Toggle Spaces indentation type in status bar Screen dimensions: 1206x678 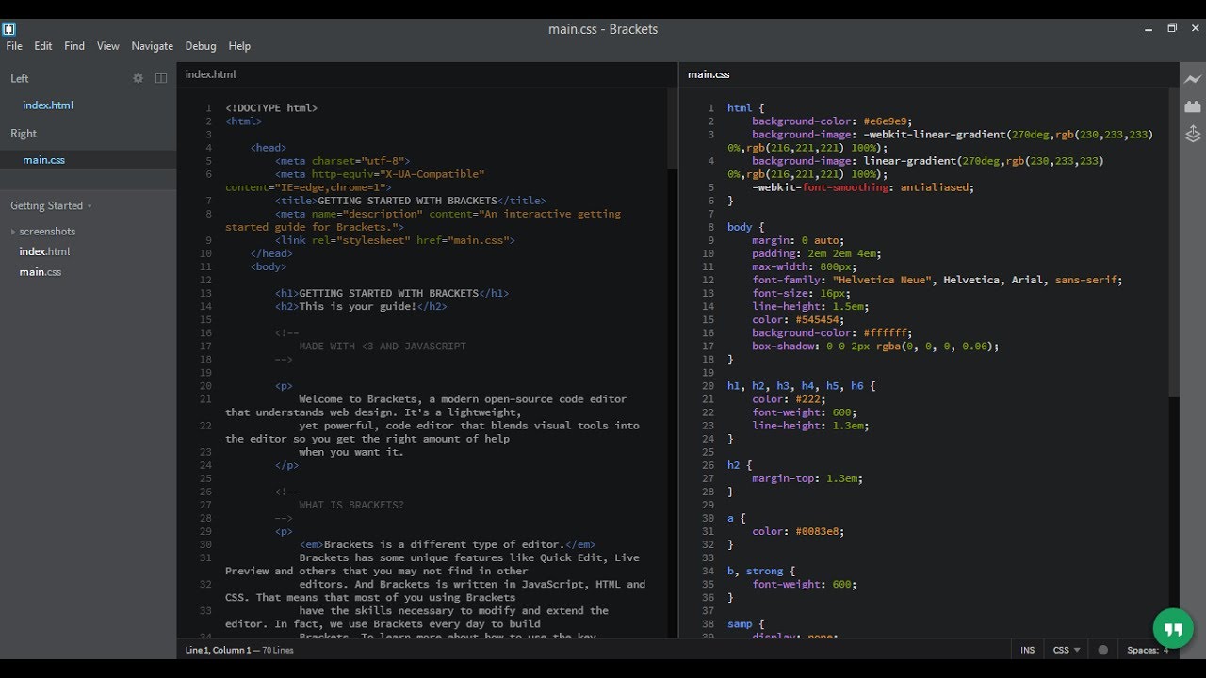(x=1142, y=650)
